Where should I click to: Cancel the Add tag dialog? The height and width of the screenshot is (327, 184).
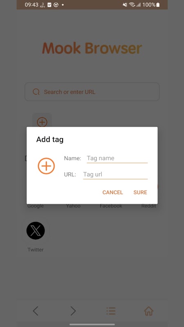click(113, 192)
